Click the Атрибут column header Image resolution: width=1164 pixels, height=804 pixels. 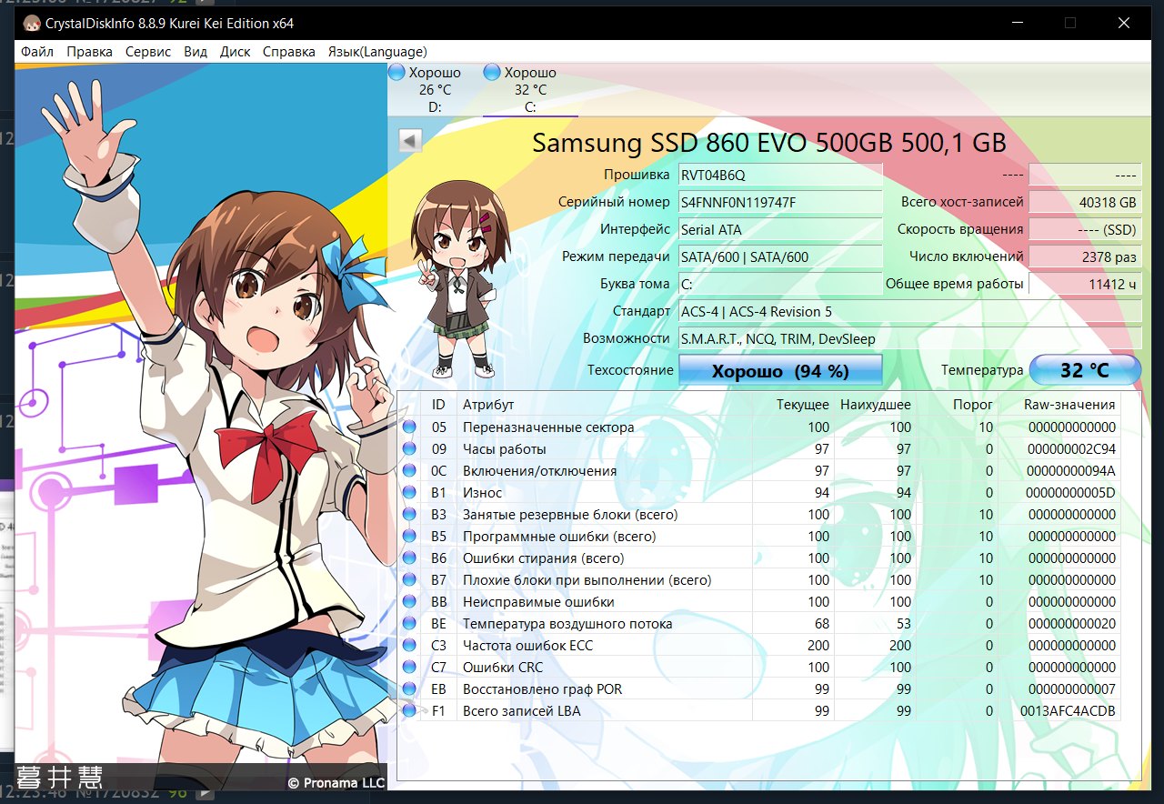(605, 405)
